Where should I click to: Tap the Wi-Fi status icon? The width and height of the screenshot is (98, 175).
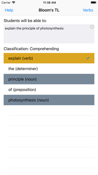coord(13,3)
